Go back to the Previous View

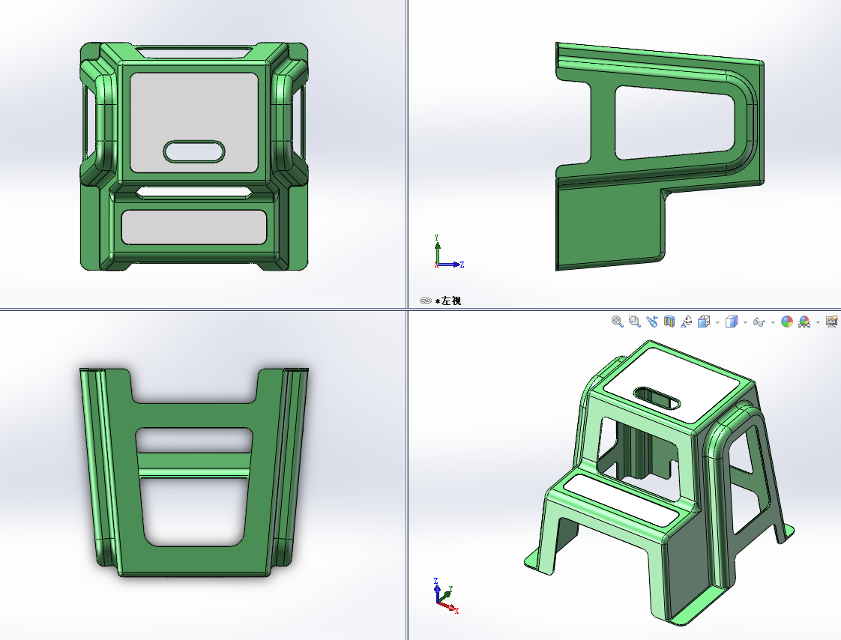tap(651, 321)
